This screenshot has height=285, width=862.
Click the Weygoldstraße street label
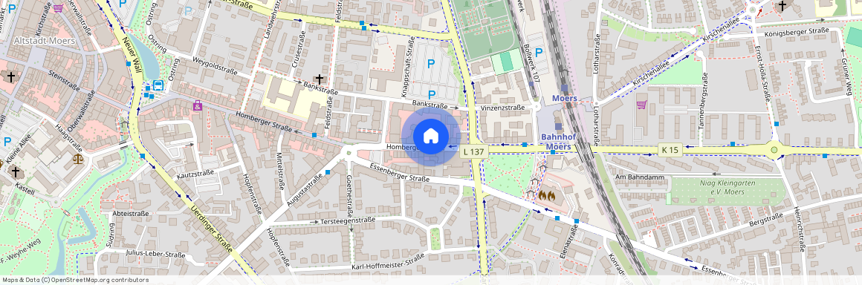(215, 66)
